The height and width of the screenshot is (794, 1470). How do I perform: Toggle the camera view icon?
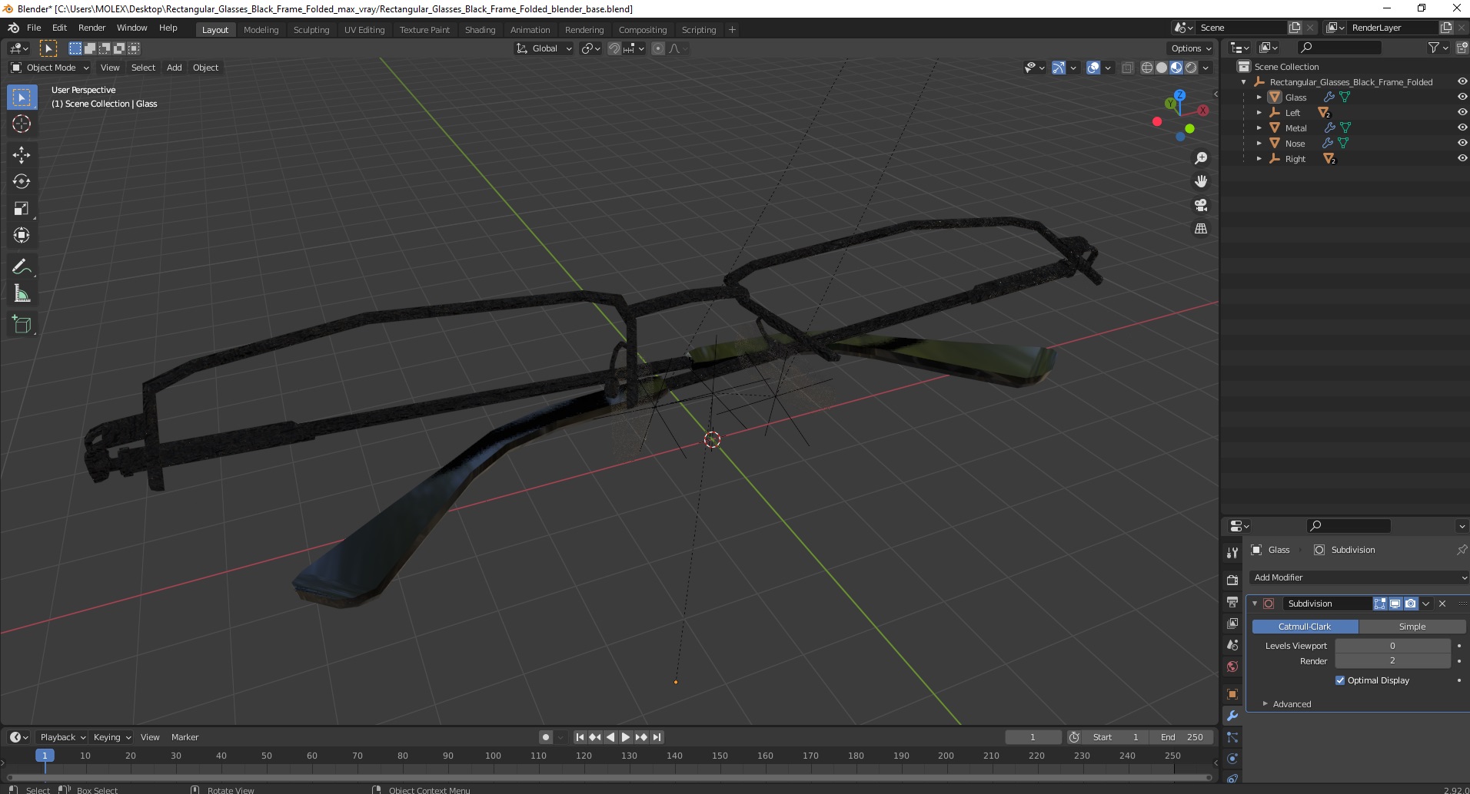click(1201, 205)
